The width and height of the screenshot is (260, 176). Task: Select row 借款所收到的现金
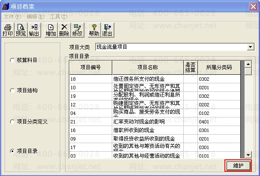tap(155, 130)
